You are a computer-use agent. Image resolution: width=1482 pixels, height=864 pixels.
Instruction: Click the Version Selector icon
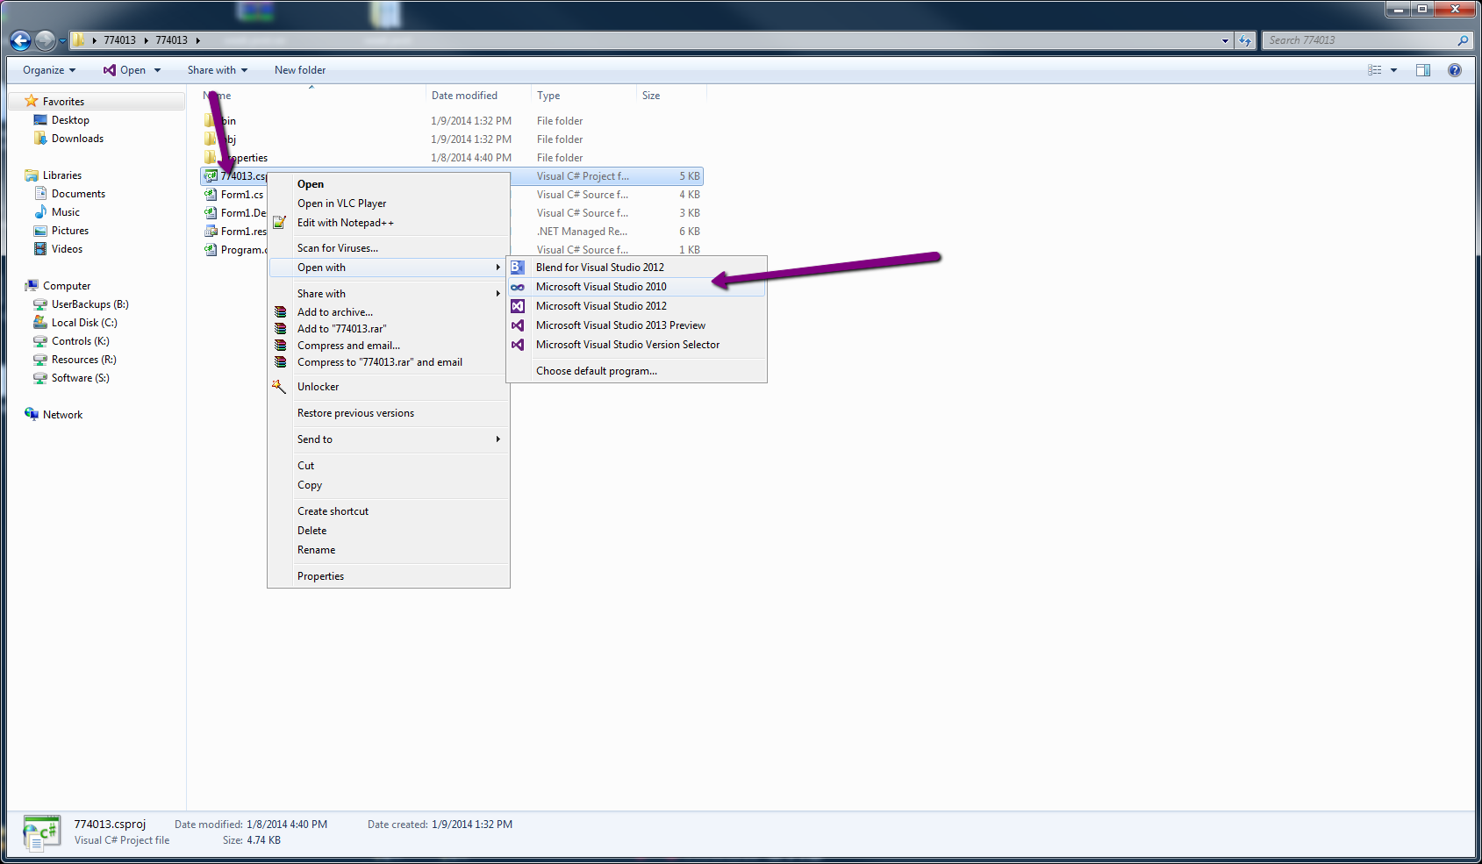pyautogui.click(x=518, y=345)
